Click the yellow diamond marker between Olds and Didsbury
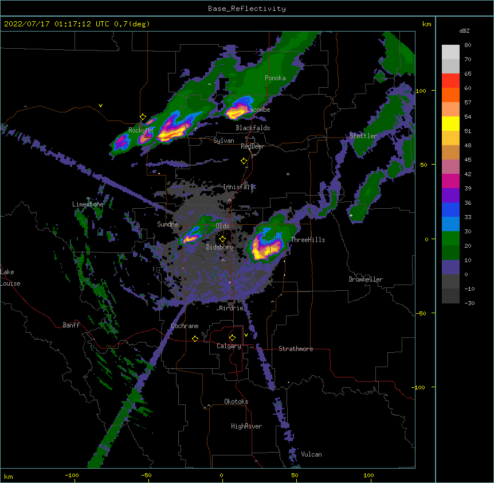494x483 pixels. click(x=222, y=239)
